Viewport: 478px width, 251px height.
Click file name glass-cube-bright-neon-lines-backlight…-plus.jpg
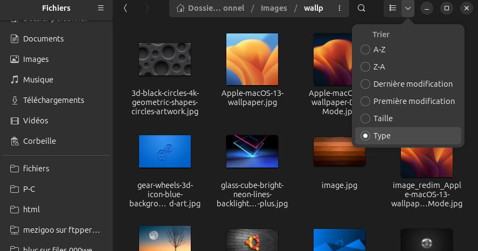(x=252, y=194)
